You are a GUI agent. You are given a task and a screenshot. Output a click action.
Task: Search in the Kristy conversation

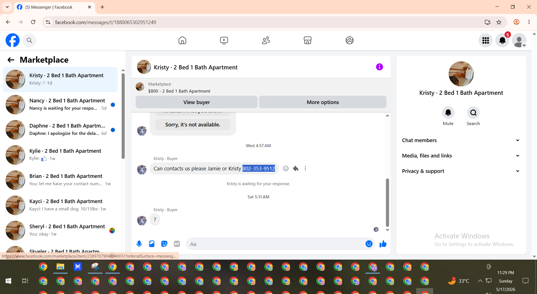coord(473,113)
